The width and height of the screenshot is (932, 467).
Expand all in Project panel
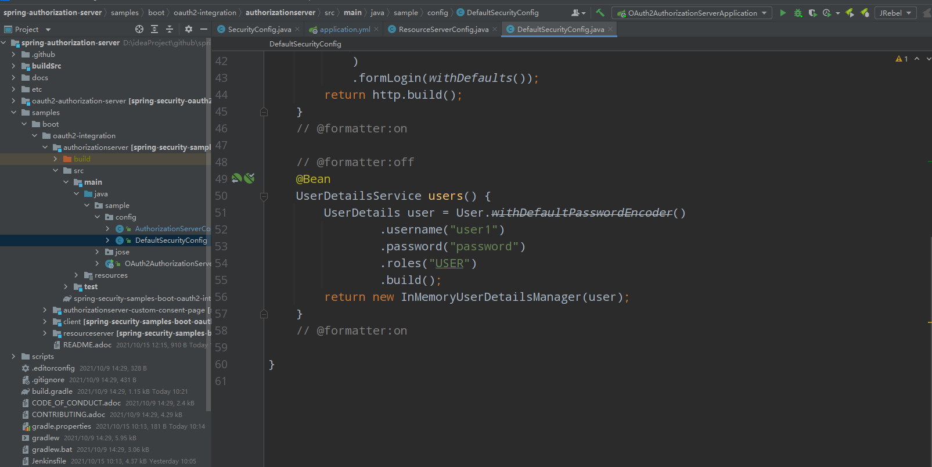(x=154, y=29)
